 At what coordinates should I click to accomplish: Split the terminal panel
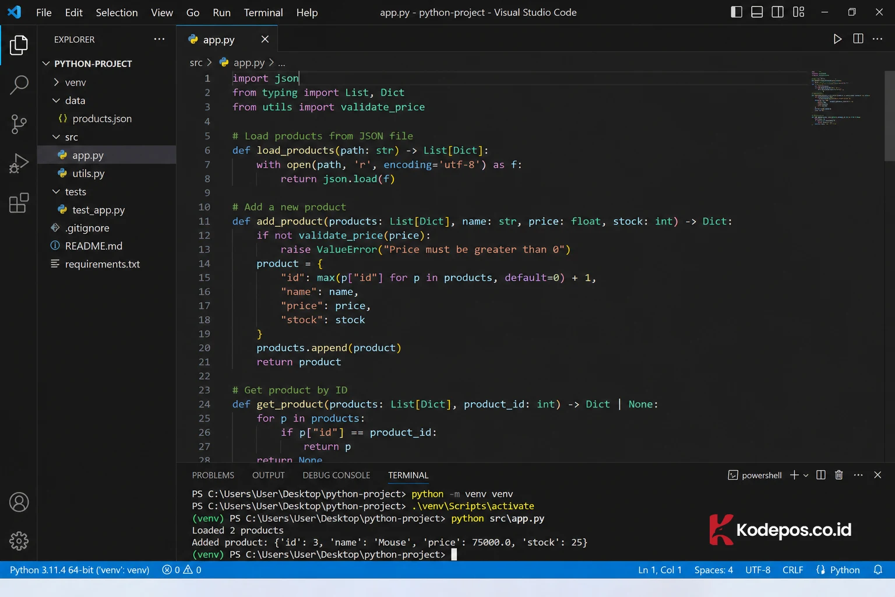click(821, 475)
